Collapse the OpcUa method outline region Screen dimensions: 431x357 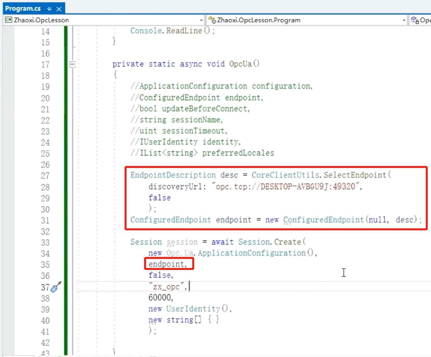[x=73, y=64]
